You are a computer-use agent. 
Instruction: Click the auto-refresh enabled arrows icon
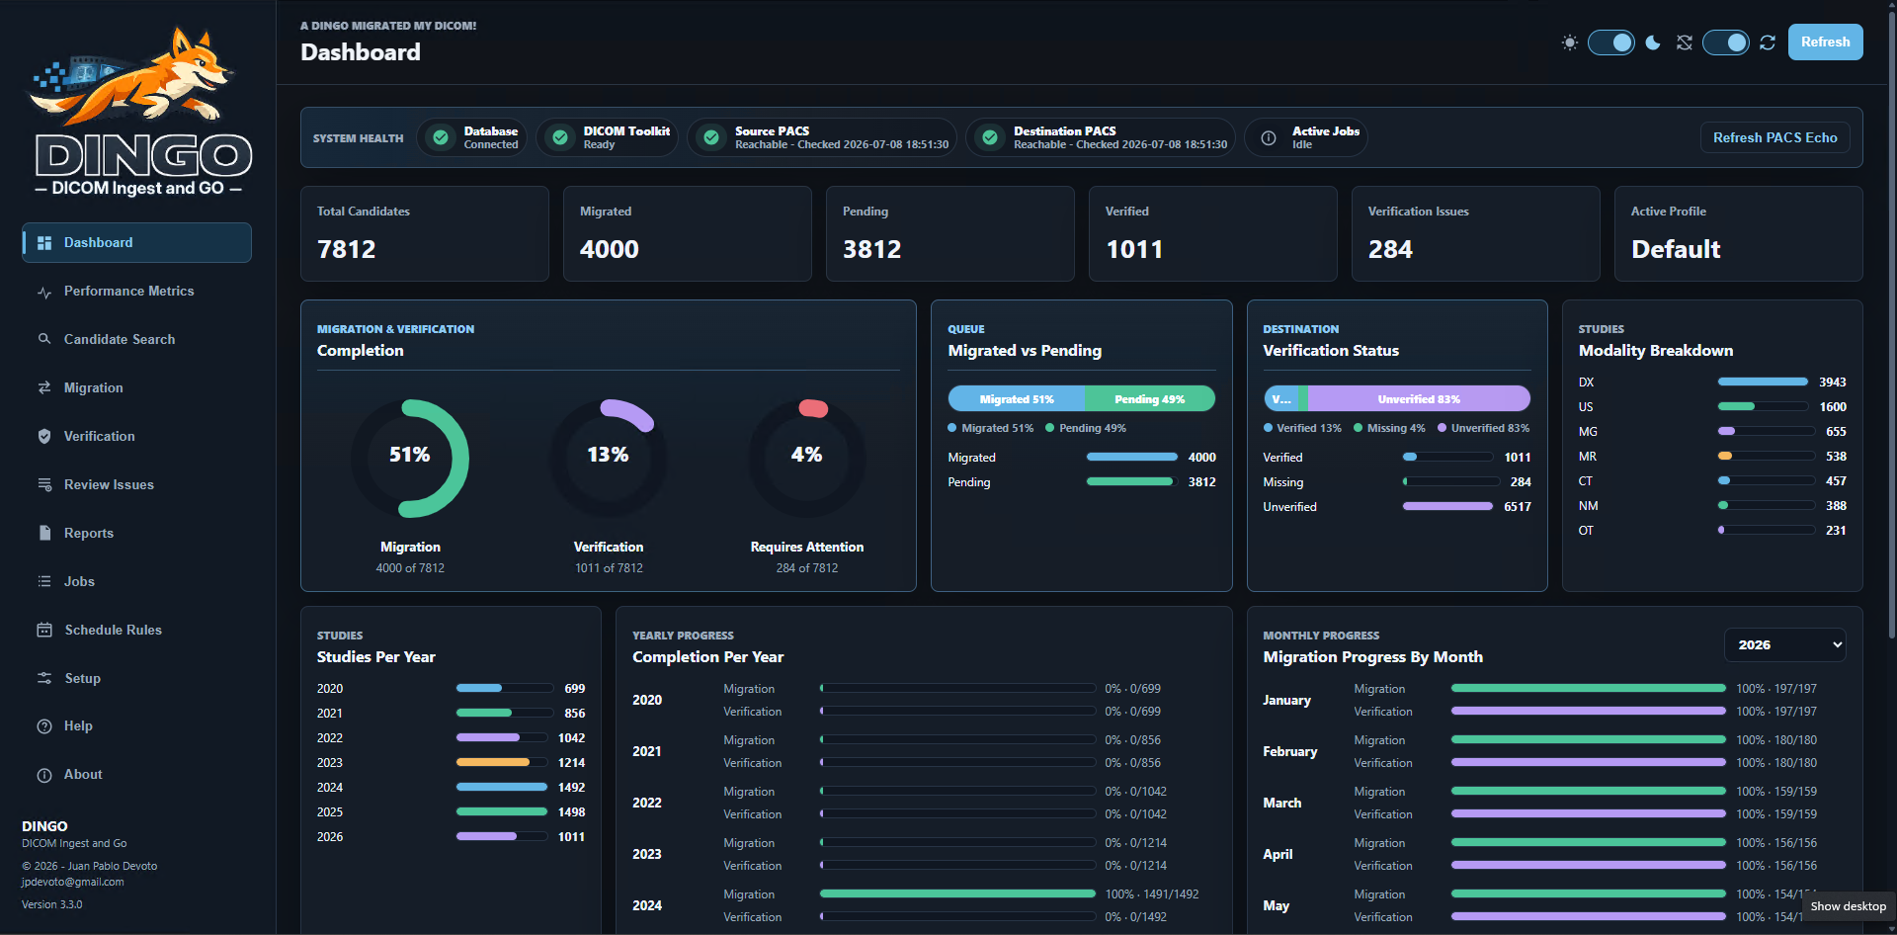click(x=1768, y=42)
